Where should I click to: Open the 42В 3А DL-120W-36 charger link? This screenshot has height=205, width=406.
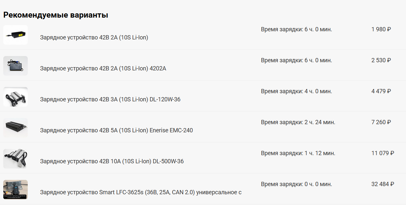[x=110, y=99]
